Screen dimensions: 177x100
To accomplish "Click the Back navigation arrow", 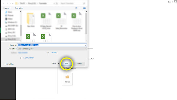I will (4, 3).
